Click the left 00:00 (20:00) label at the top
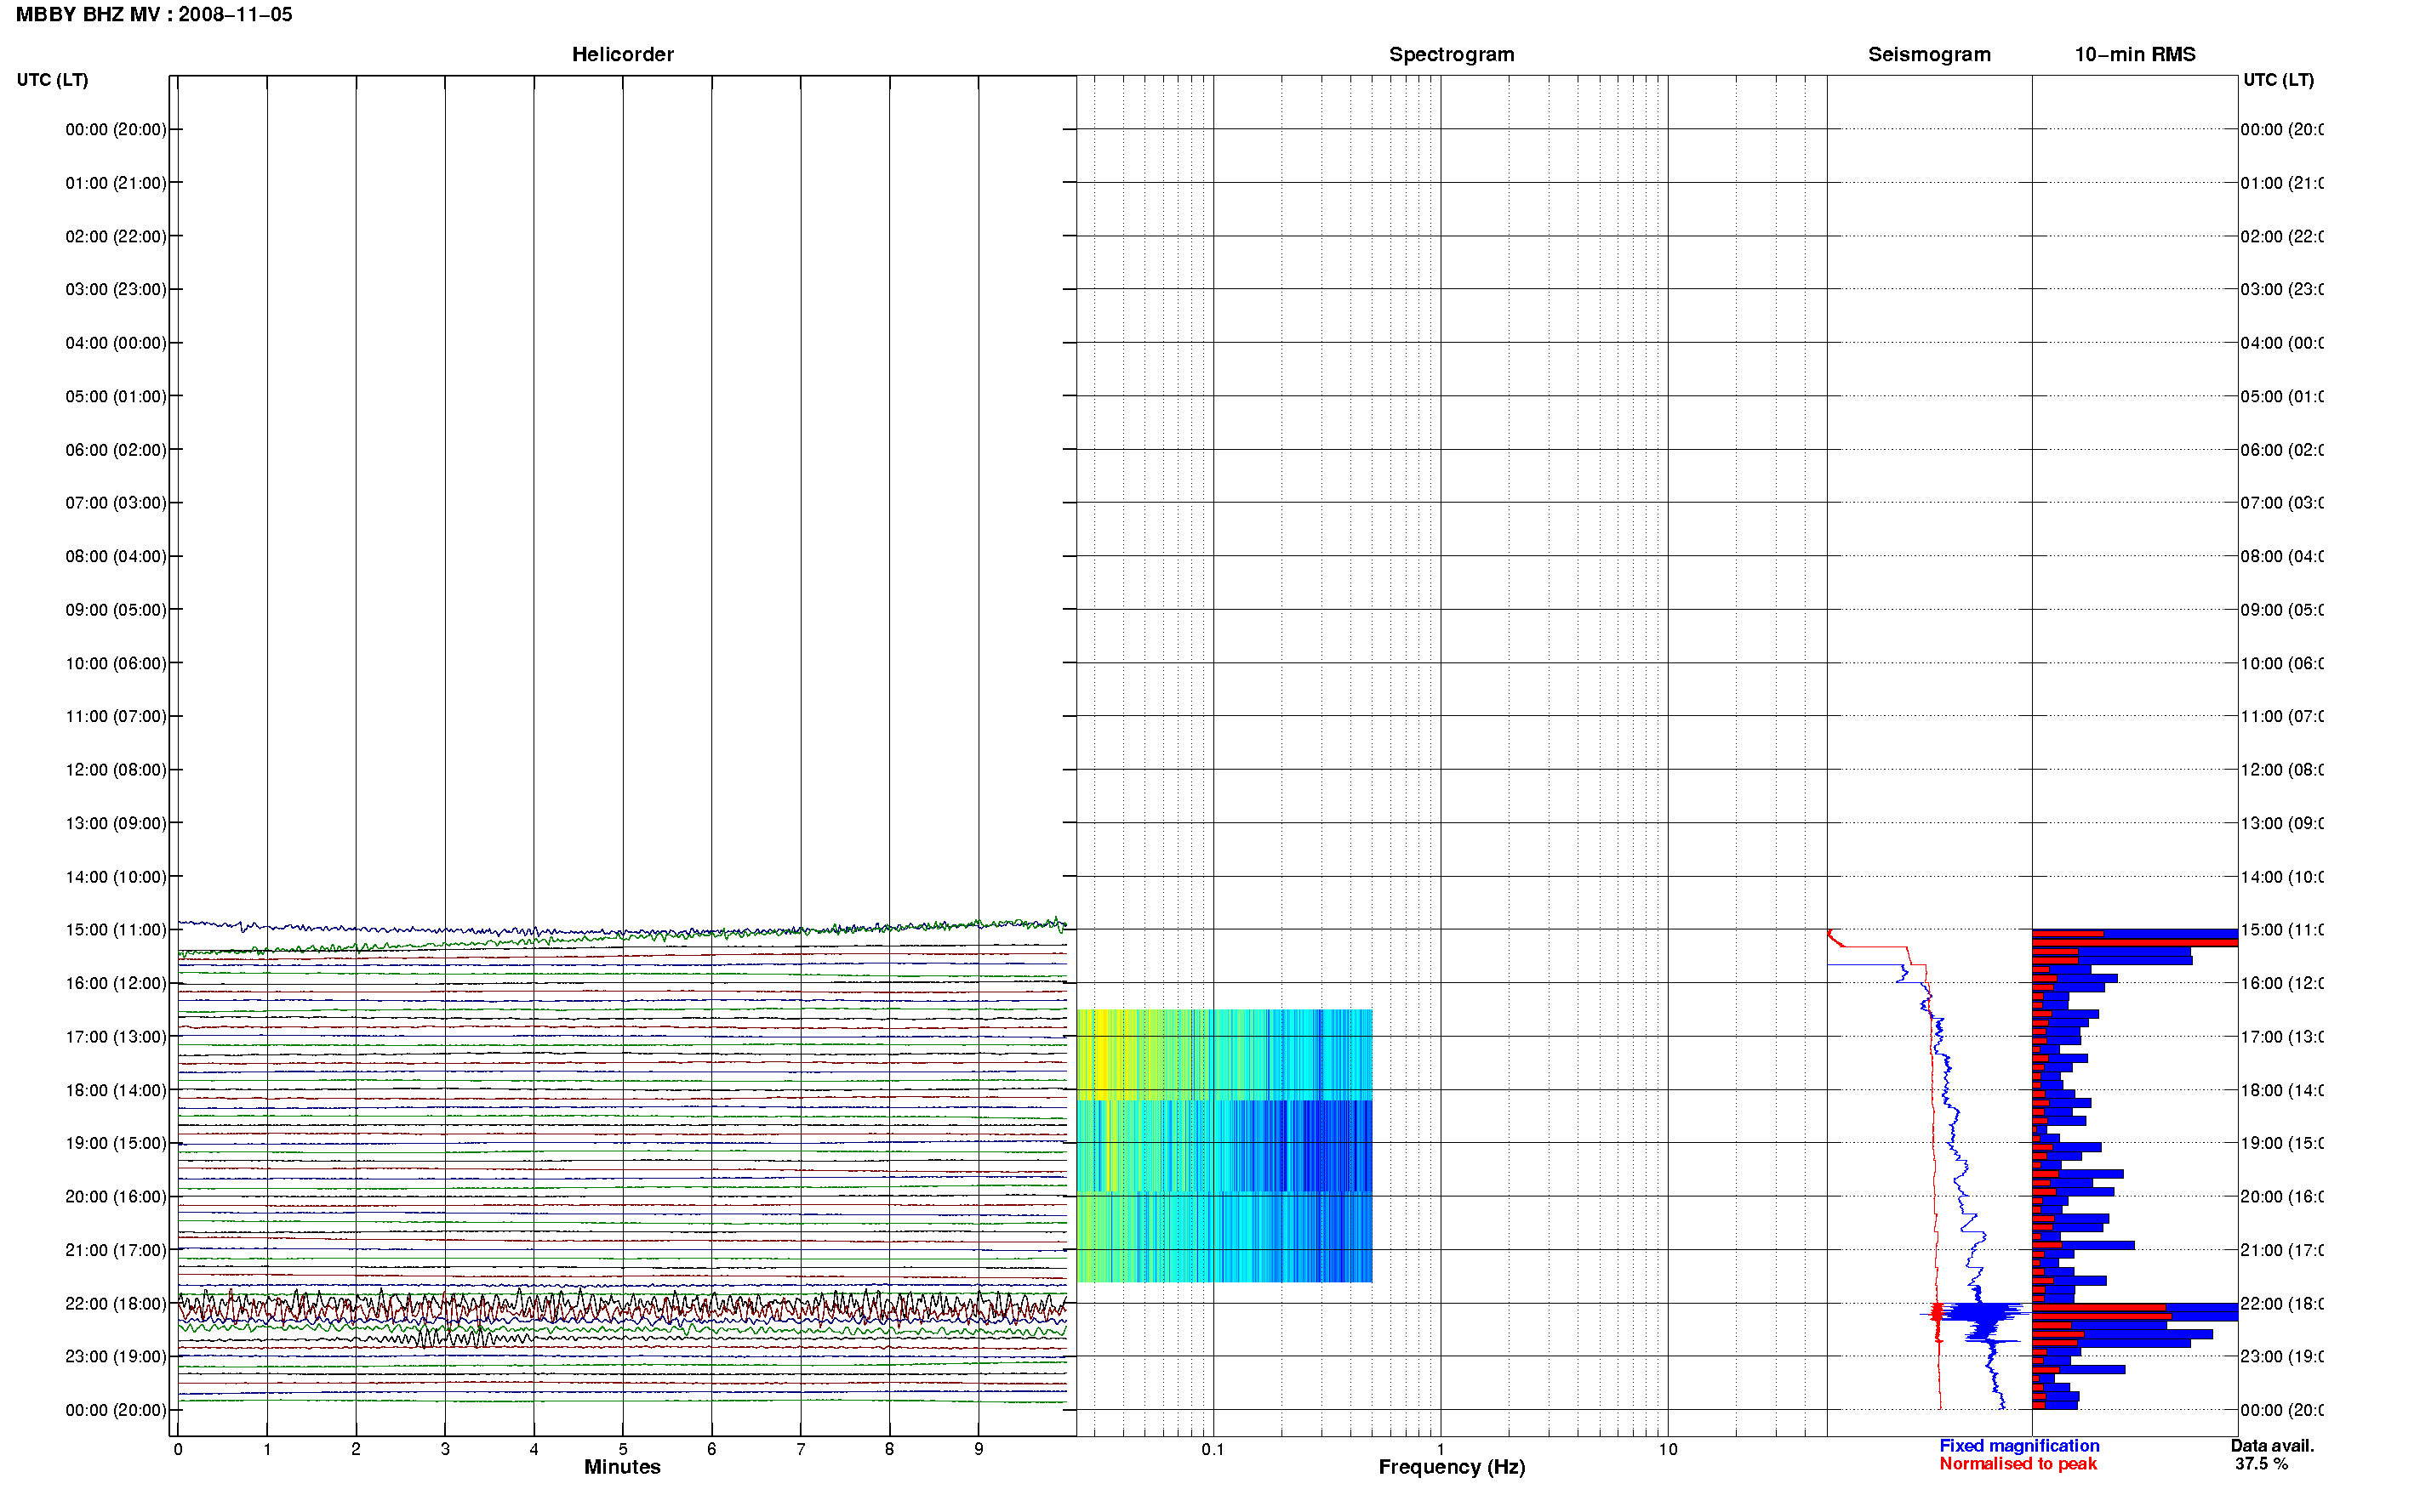 [x=116, y=129]
